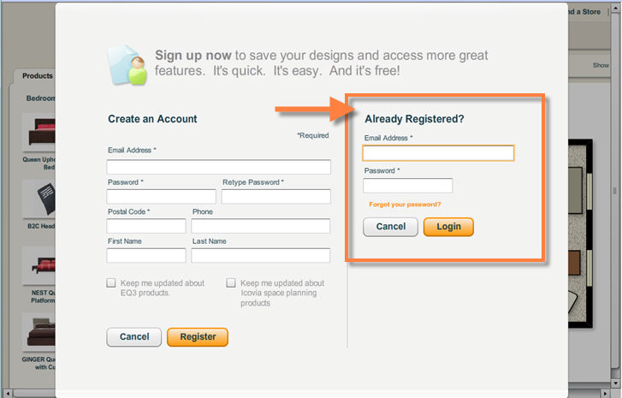Focus the Email Address field under Create an Account
The width and height of the screenshot is (622, 398).
[x=218, y=167]
